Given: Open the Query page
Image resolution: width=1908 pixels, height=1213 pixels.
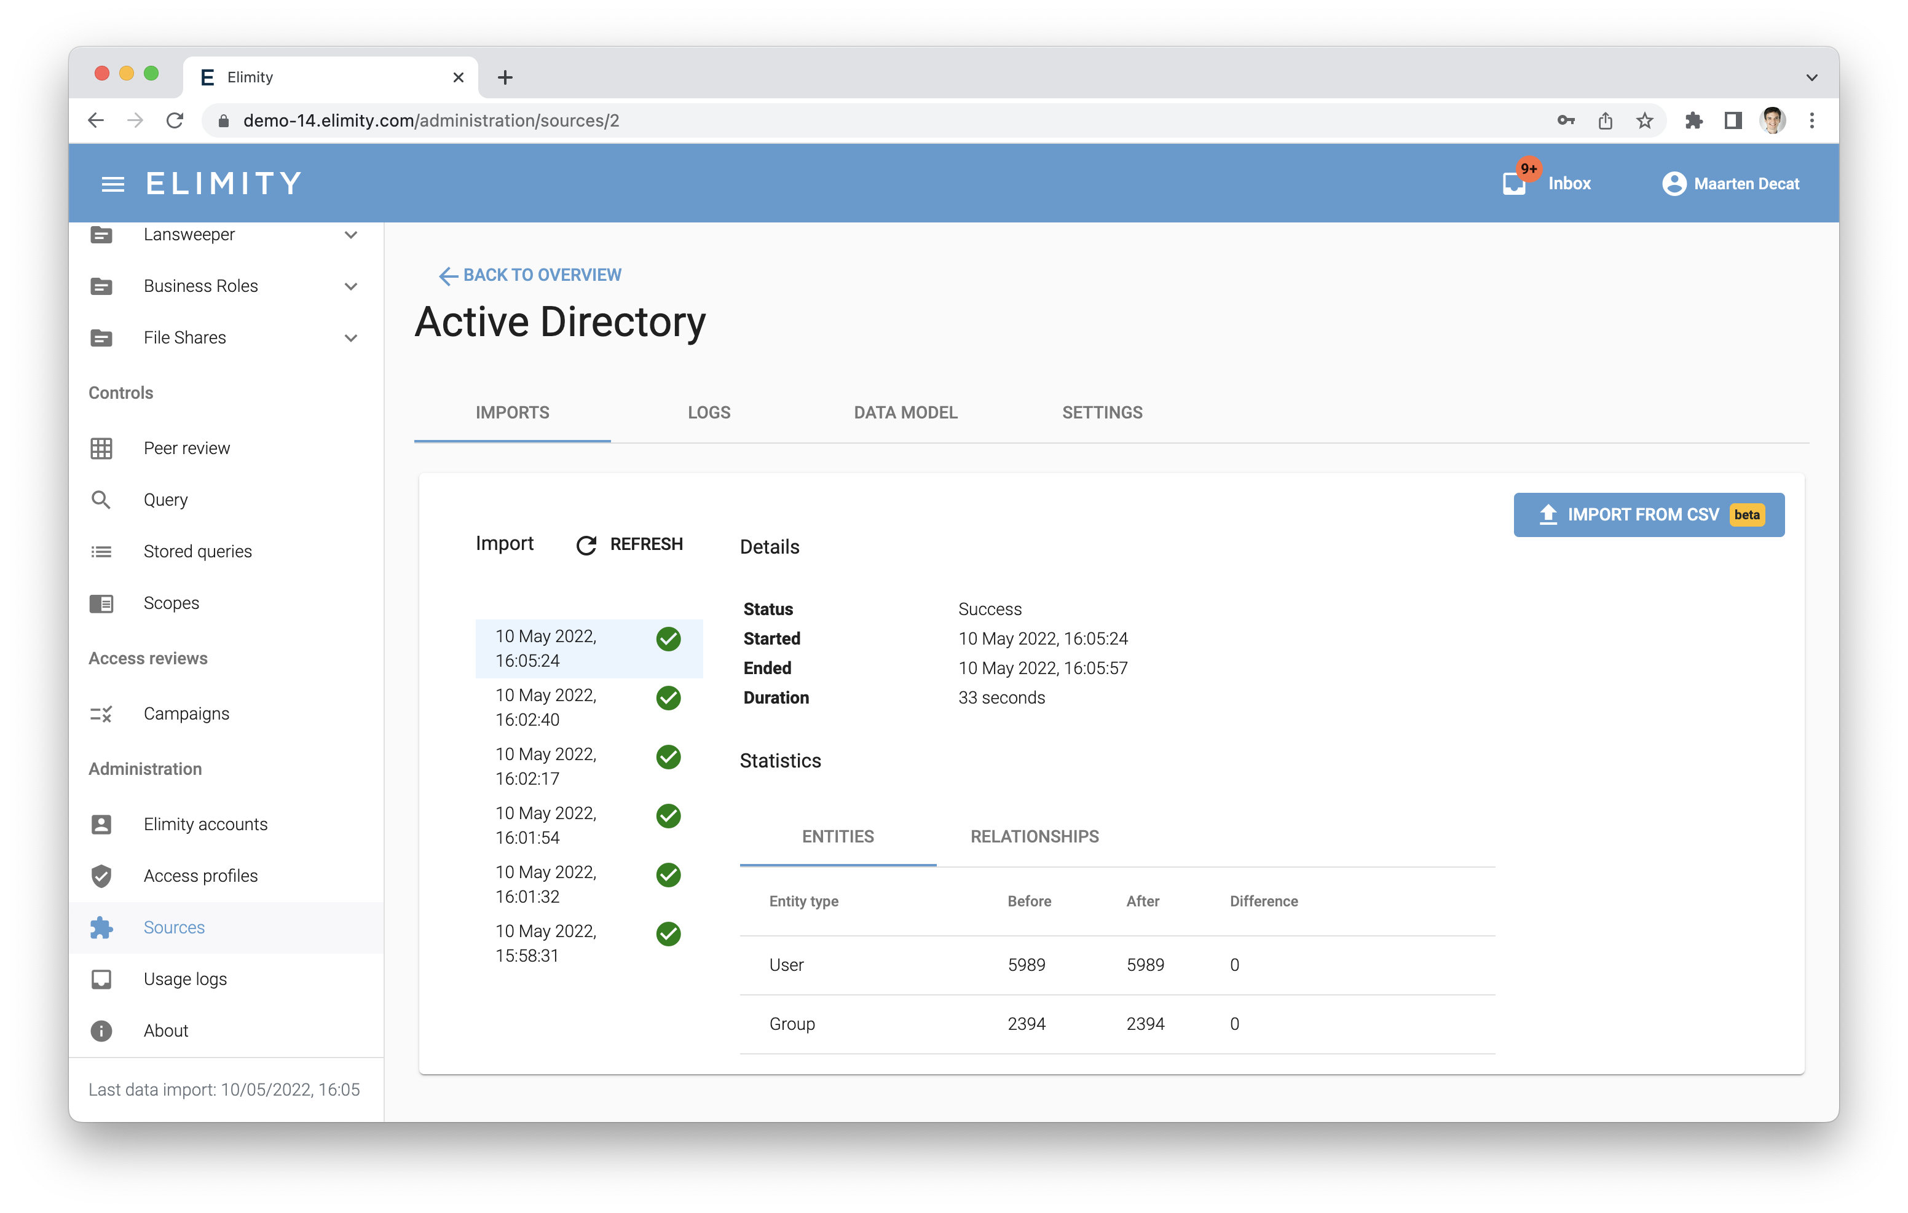Looking at the screenshot, I should coord(165,500).
